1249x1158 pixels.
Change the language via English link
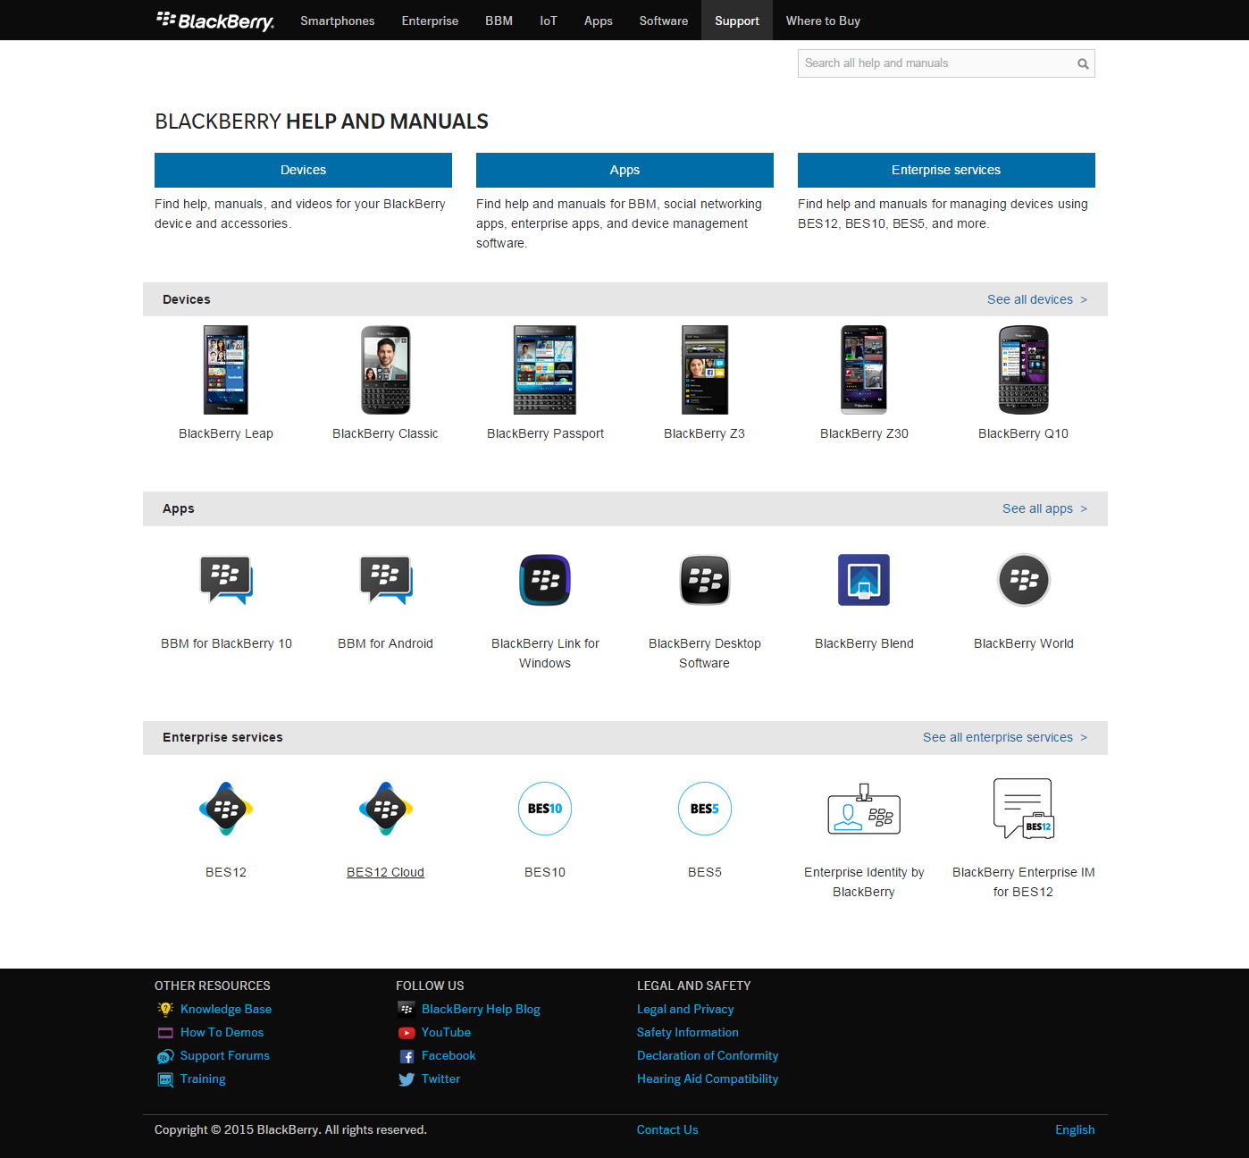click(x=1075, y=1129)
